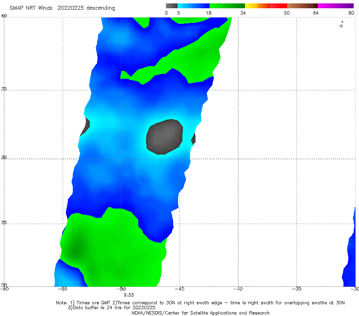
Task: Click the green 18-34 colorbar segment
Action: 228,6
